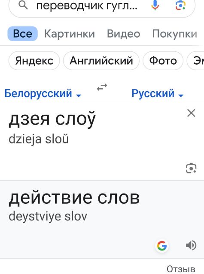Click the search query field переводчик гугл
204x274 pixels.
[x=87, y=6]
